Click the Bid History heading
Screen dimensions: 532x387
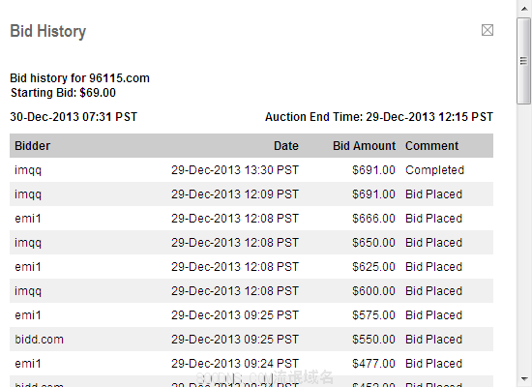(47, 31)
